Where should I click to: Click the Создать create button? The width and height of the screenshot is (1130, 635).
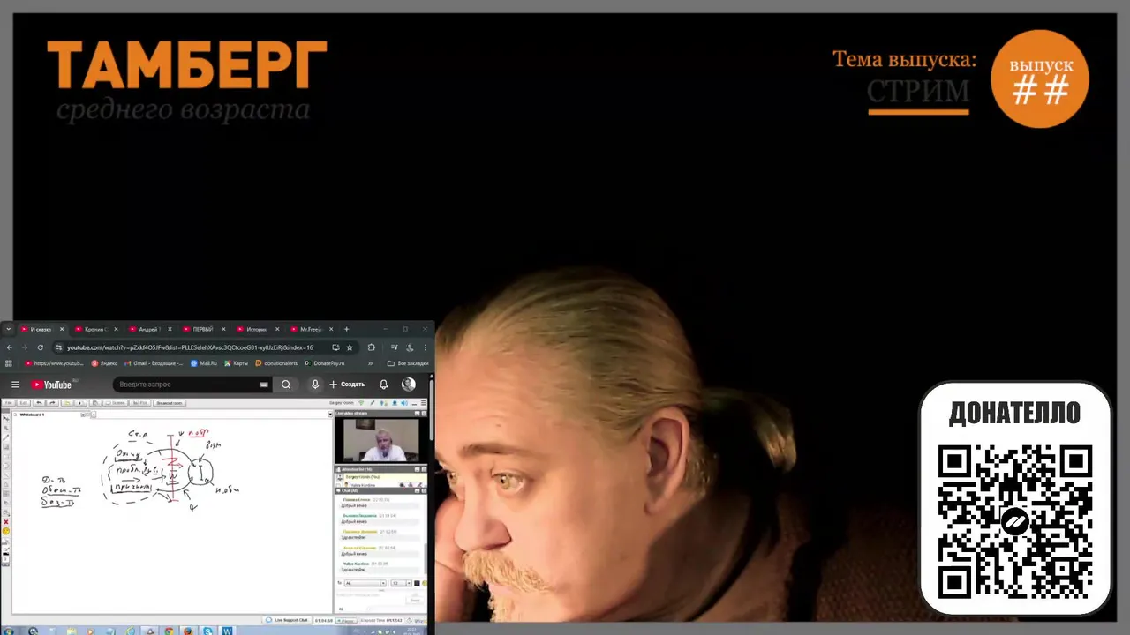click(x=346, y=385)
